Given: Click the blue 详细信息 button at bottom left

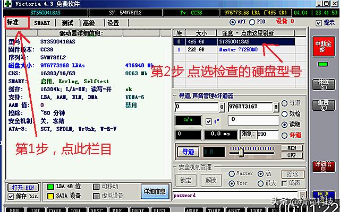Looking at the screenshot, I should (155, 191).
